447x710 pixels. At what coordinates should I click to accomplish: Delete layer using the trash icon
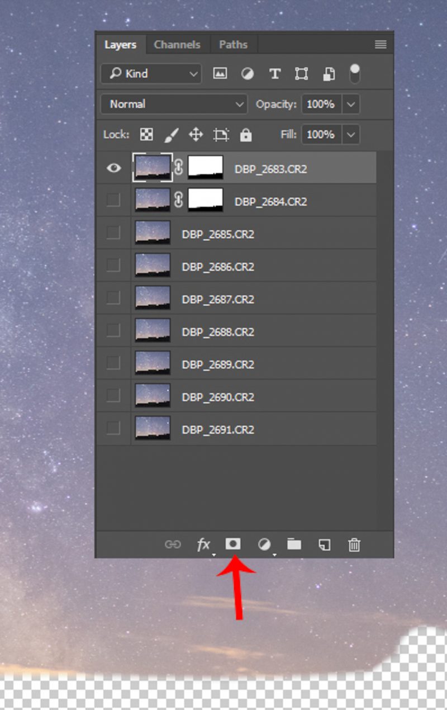point(354,545)
